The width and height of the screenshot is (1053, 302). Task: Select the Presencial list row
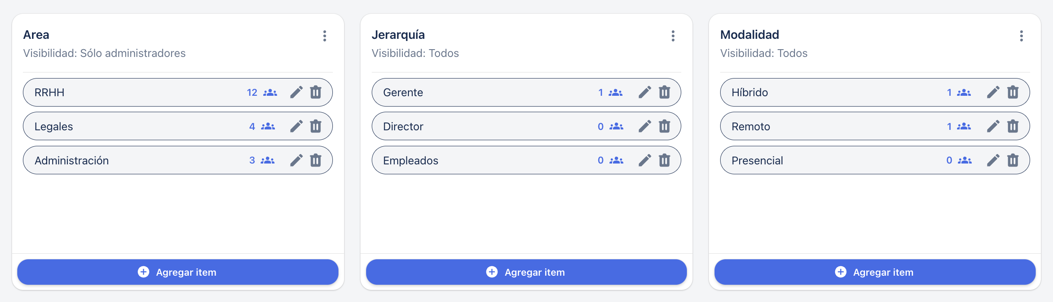[x=821, y=160]
